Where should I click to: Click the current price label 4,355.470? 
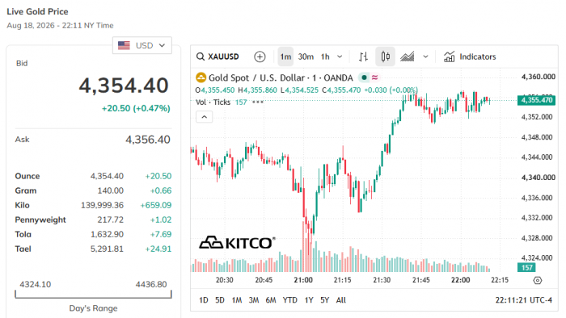[536, 100]
